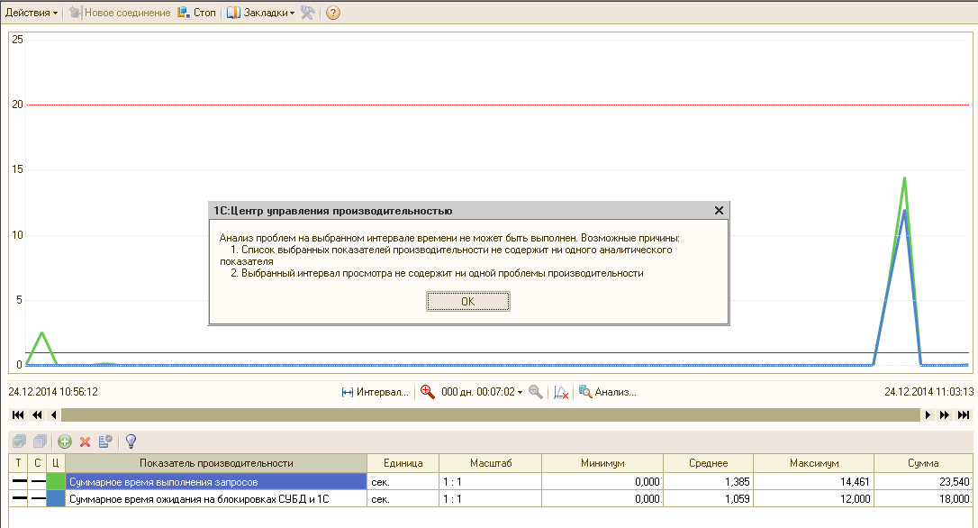Click line style cell for выполнения запросов row
Image resolution: width=978 pixels, height=528 pixels.
(38, 481)
